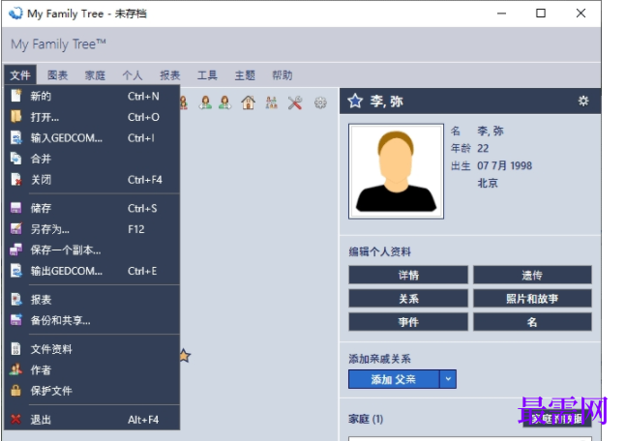
Task: Click the 作者 people icon
Action: (x=16, y=369)
